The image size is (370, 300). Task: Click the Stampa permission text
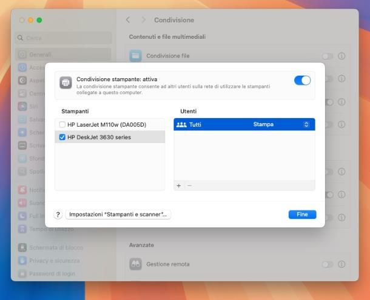coord(263,124)
